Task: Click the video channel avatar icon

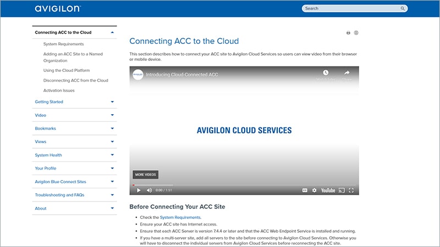Action: point(138,75)
